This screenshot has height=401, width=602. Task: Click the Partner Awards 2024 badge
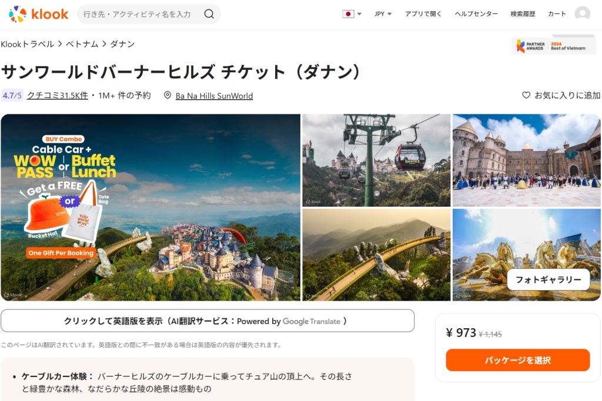tap(553, 46)
